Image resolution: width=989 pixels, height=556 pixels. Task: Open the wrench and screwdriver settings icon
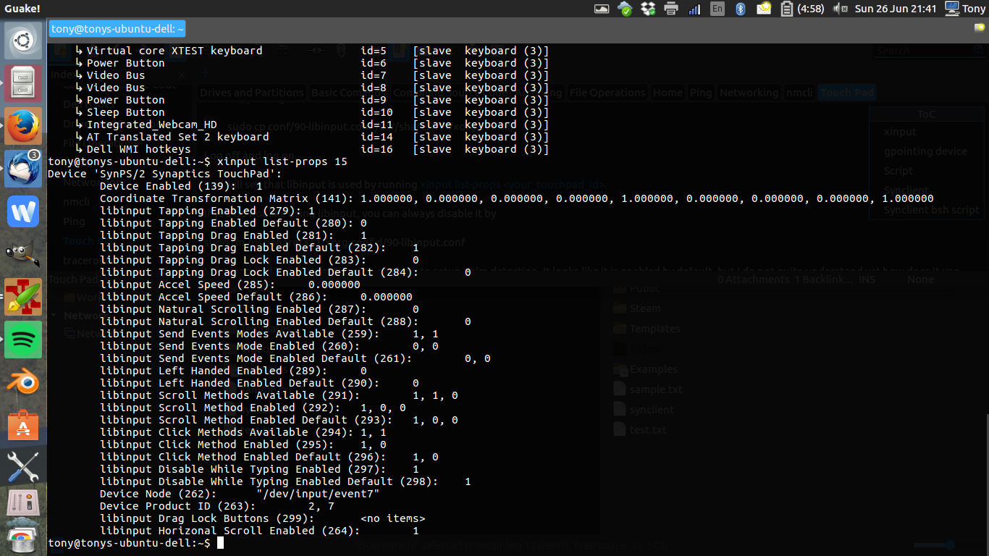click(23, 467)
